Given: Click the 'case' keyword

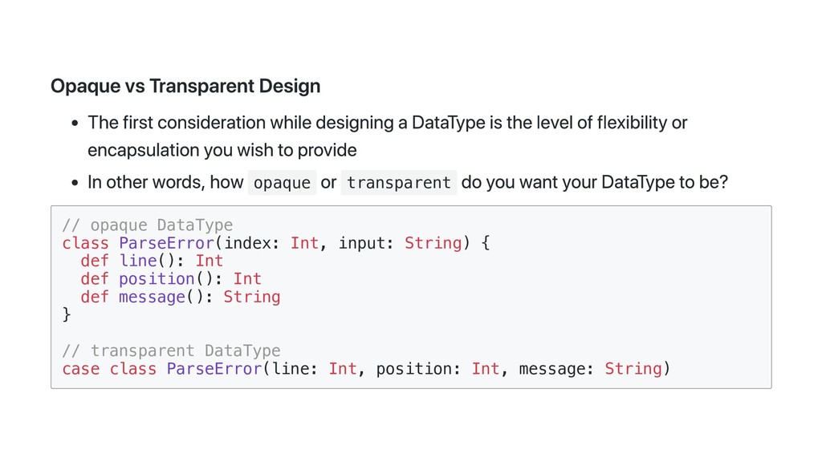Looking at the screenshot, I should (81, 369).
